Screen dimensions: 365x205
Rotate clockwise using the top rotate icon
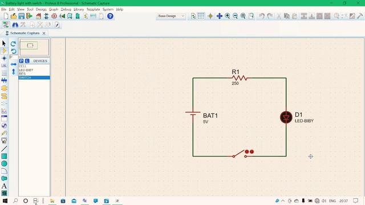pos(13,44)
